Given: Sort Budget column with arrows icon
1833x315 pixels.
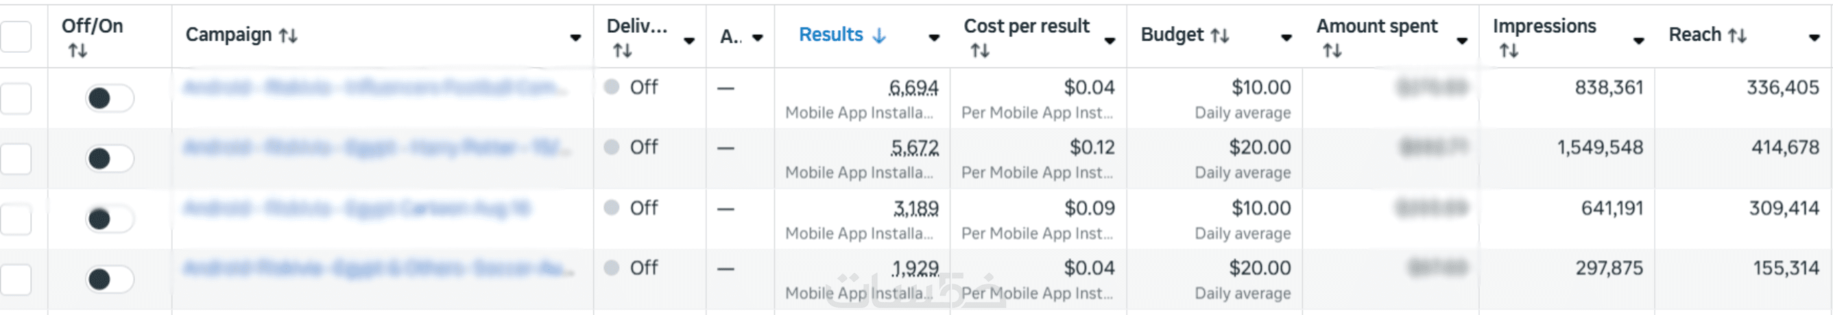Looking at the screenshot, I should point(1221,36).
